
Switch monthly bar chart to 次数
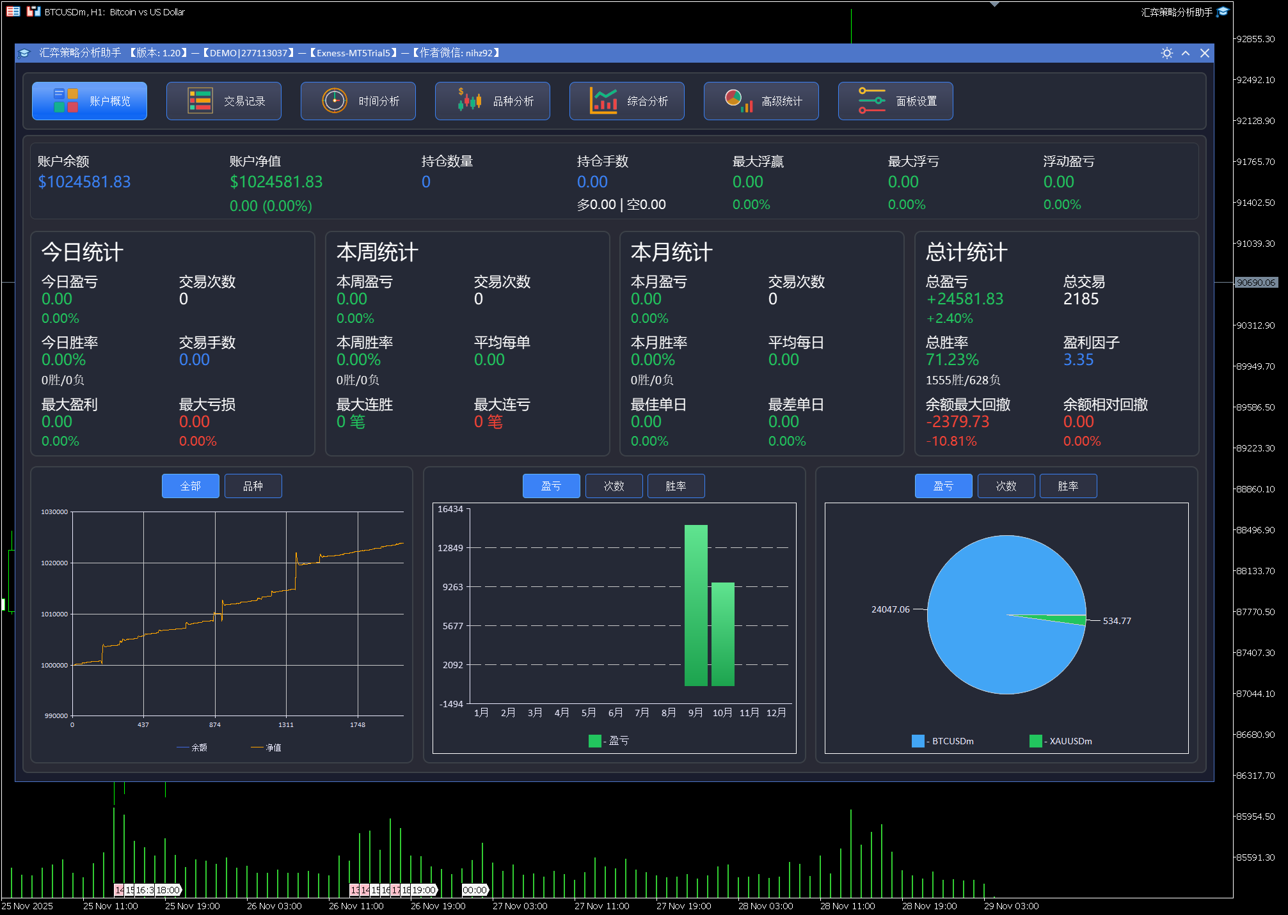click(x=614, y=486)
